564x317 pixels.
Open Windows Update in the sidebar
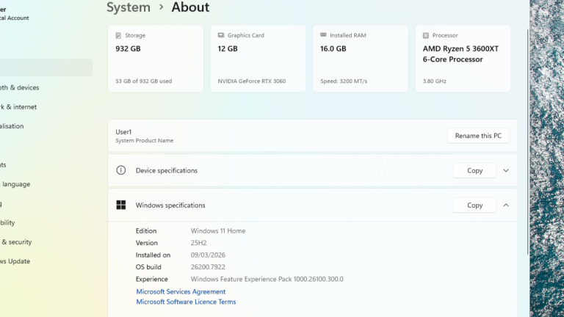click(15, 261)
